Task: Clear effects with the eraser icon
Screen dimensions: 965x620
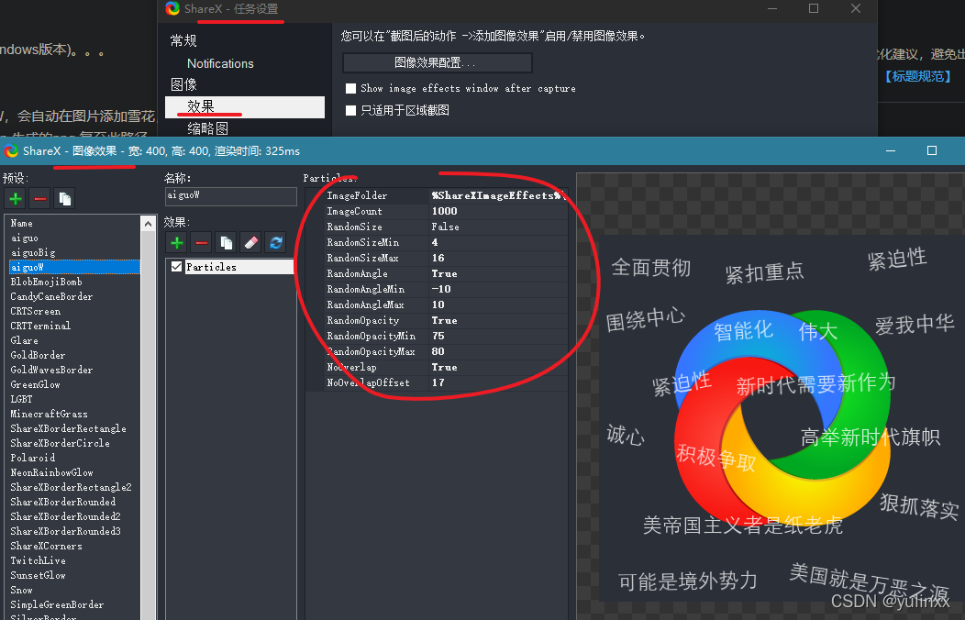Action: (x=250, y=243)
